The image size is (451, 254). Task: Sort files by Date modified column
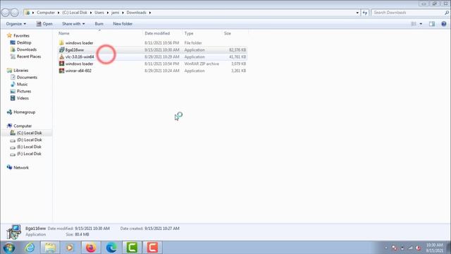click(157, 33)
